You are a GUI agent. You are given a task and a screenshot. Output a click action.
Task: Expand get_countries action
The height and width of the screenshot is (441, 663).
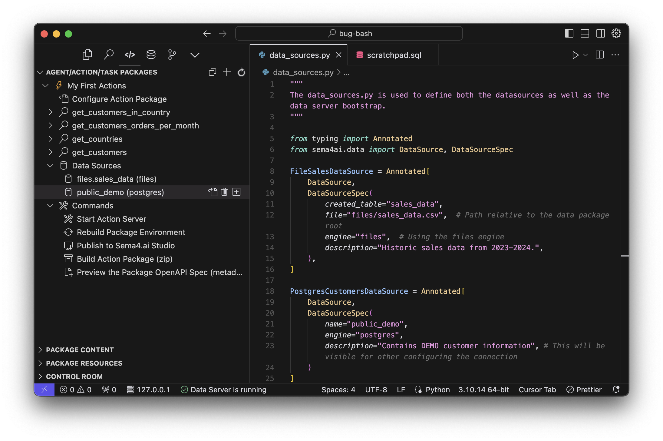tap(50, 139)
